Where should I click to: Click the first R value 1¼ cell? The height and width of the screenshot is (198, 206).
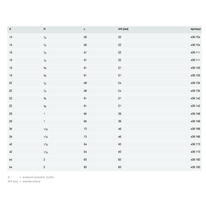(45, 129)
